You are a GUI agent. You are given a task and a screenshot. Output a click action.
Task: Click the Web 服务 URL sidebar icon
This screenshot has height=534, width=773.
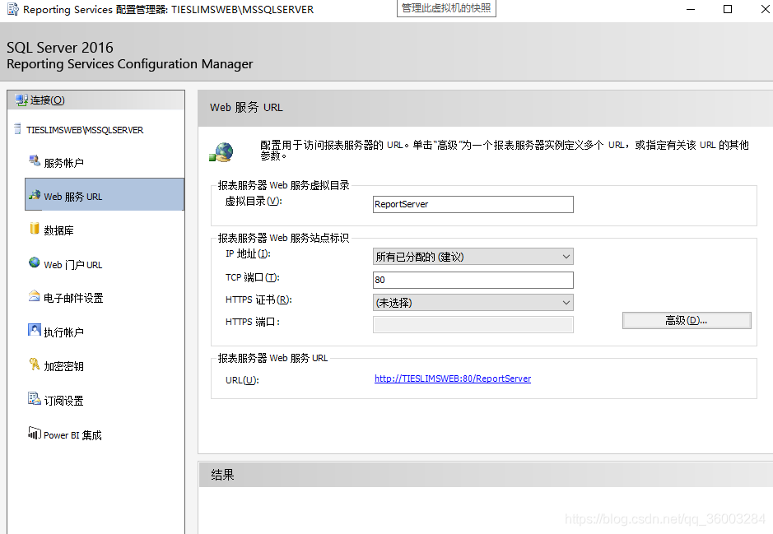click(34, 195)
